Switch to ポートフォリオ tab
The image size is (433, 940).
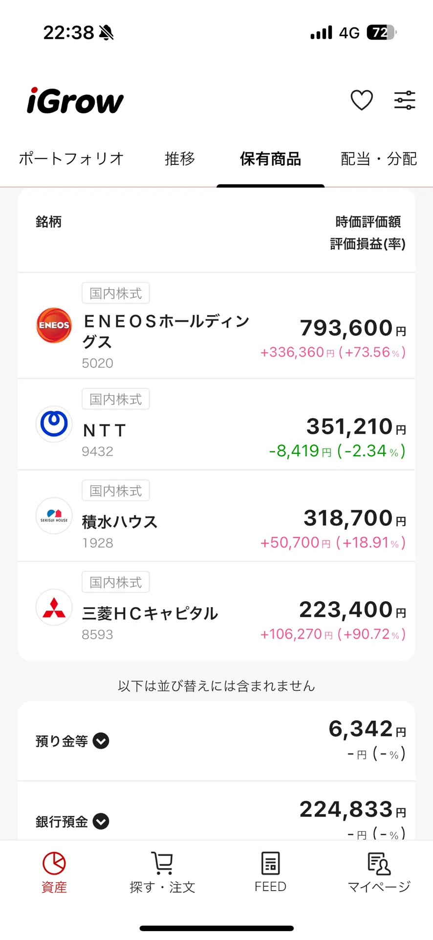pyautogui.click(x=71, y=159)
